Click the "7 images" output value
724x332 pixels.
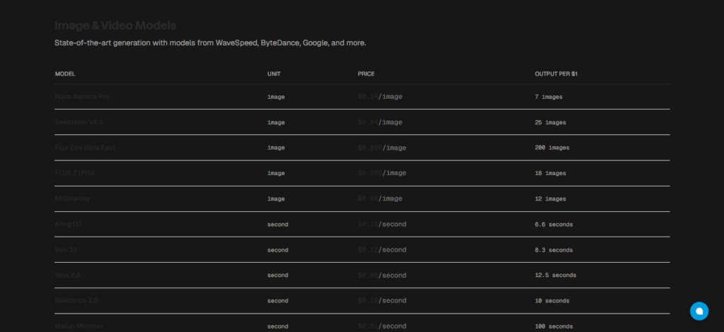point(549,97)
